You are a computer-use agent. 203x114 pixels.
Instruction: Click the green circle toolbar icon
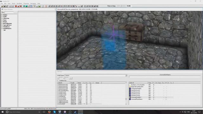[24, 6]
